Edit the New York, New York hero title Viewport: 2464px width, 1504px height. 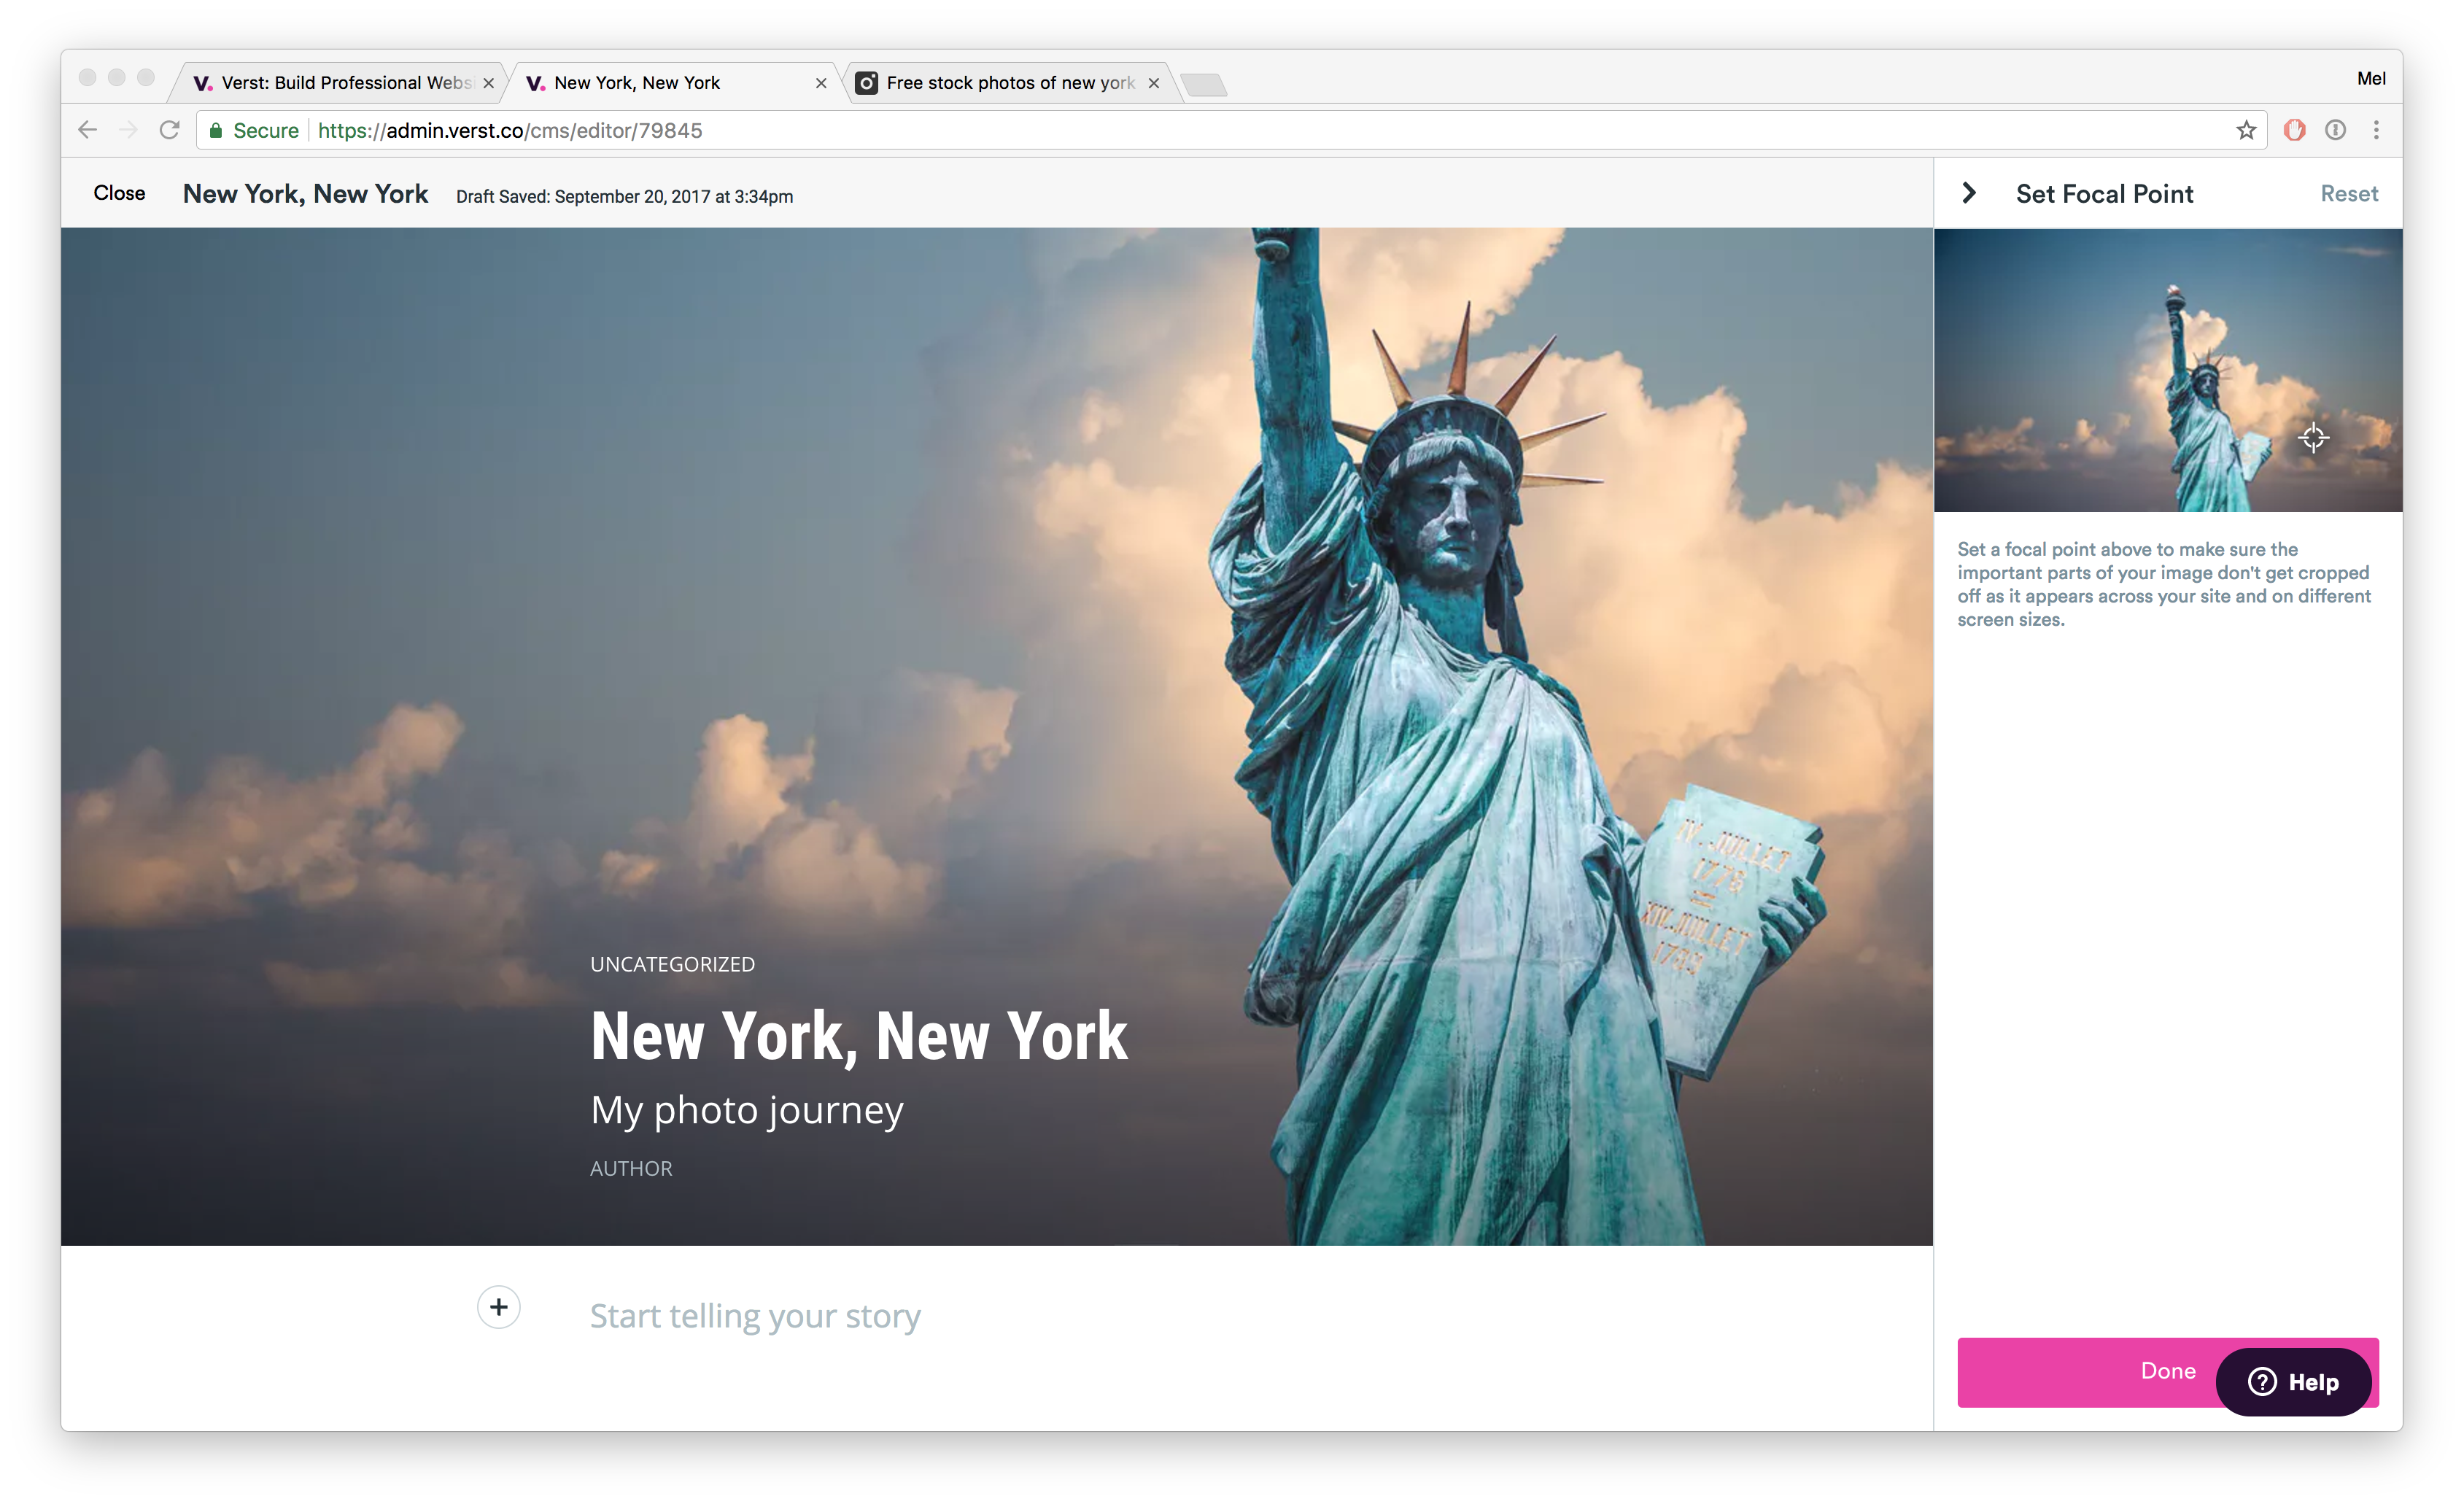(x=859, y=1036)
